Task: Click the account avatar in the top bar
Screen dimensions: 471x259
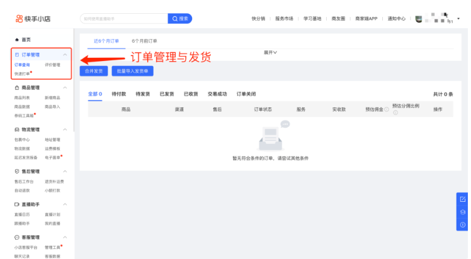Action: point(419,19)
